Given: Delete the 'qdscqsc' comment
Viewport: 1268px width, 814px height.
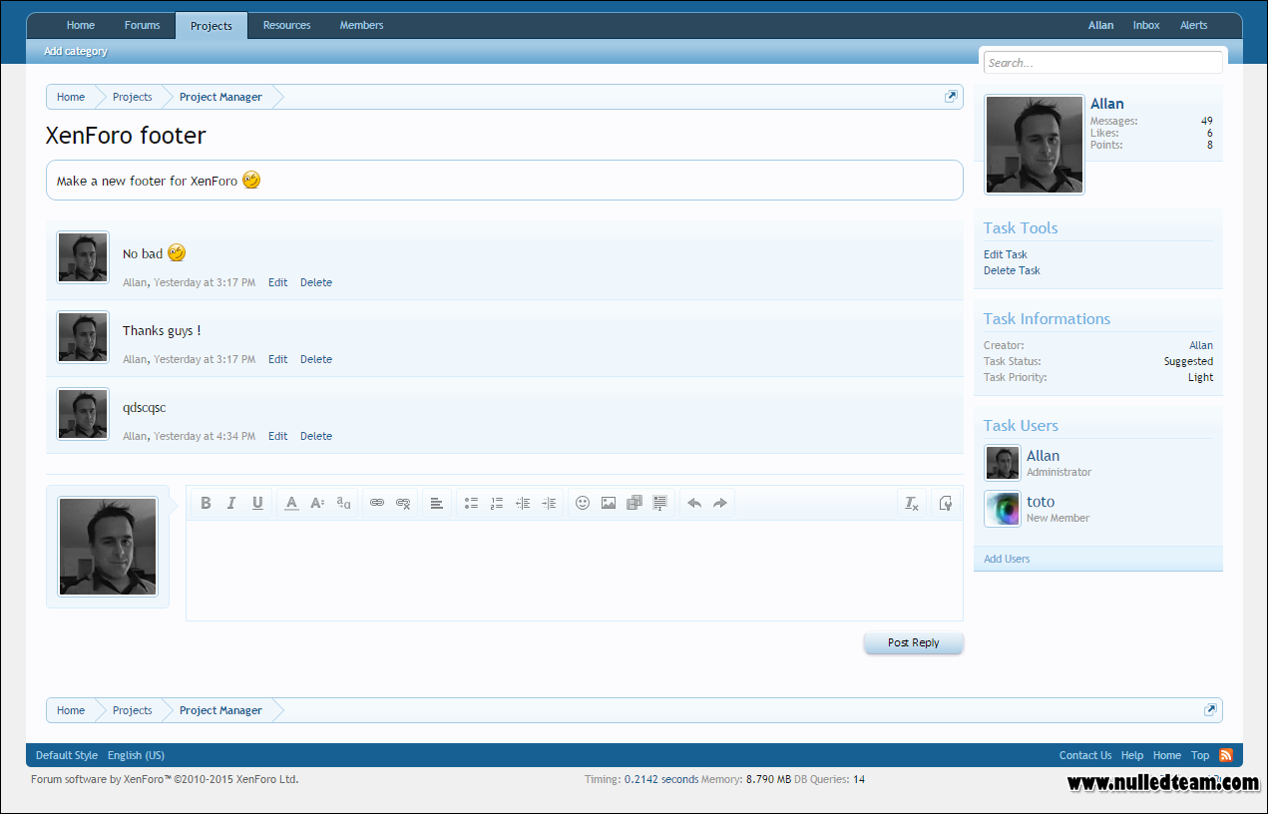Looking at the screenshot, I should (x=316, y=436).
